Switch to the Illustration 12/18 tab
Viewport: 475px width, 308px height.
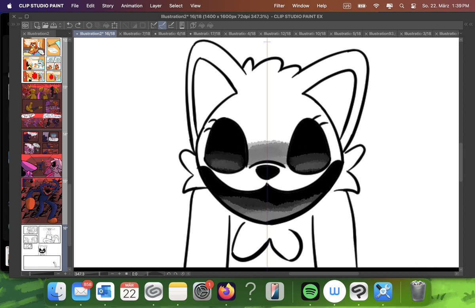277,34
